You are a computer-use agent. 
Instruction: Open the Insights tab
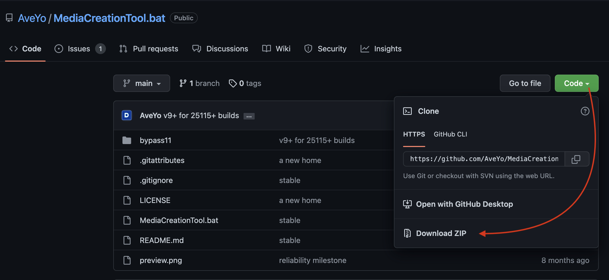pos(381,49)
